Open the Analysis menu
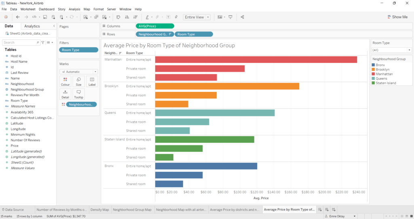 pyautogui.click(x=74, y=9)
